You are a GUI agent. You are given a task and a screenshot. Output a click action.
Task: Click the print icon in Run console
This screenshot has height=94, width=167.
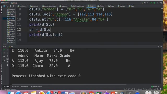pos(8,62)
